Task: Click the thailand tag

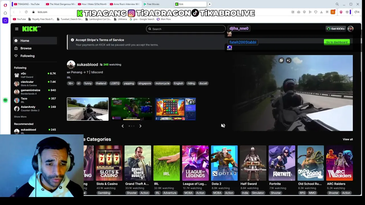Action: click(x=101, y=83)
